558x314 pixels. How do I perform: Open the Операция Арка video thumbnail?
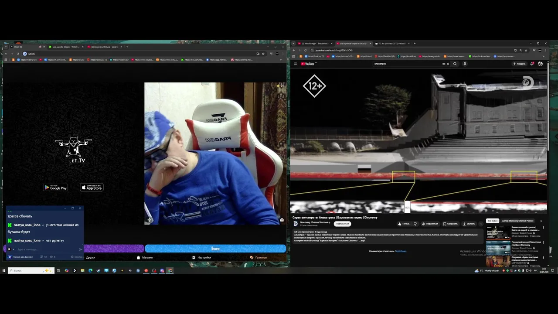pyautogui.click(x=498, y=261)
